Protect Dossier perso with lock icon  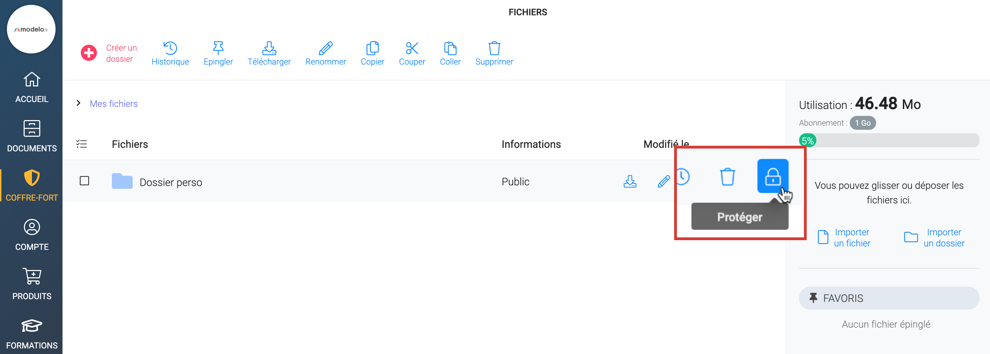(772, 176)
